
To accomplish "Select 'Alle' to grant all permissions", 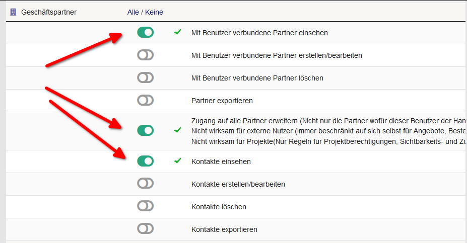I will 133,12.
